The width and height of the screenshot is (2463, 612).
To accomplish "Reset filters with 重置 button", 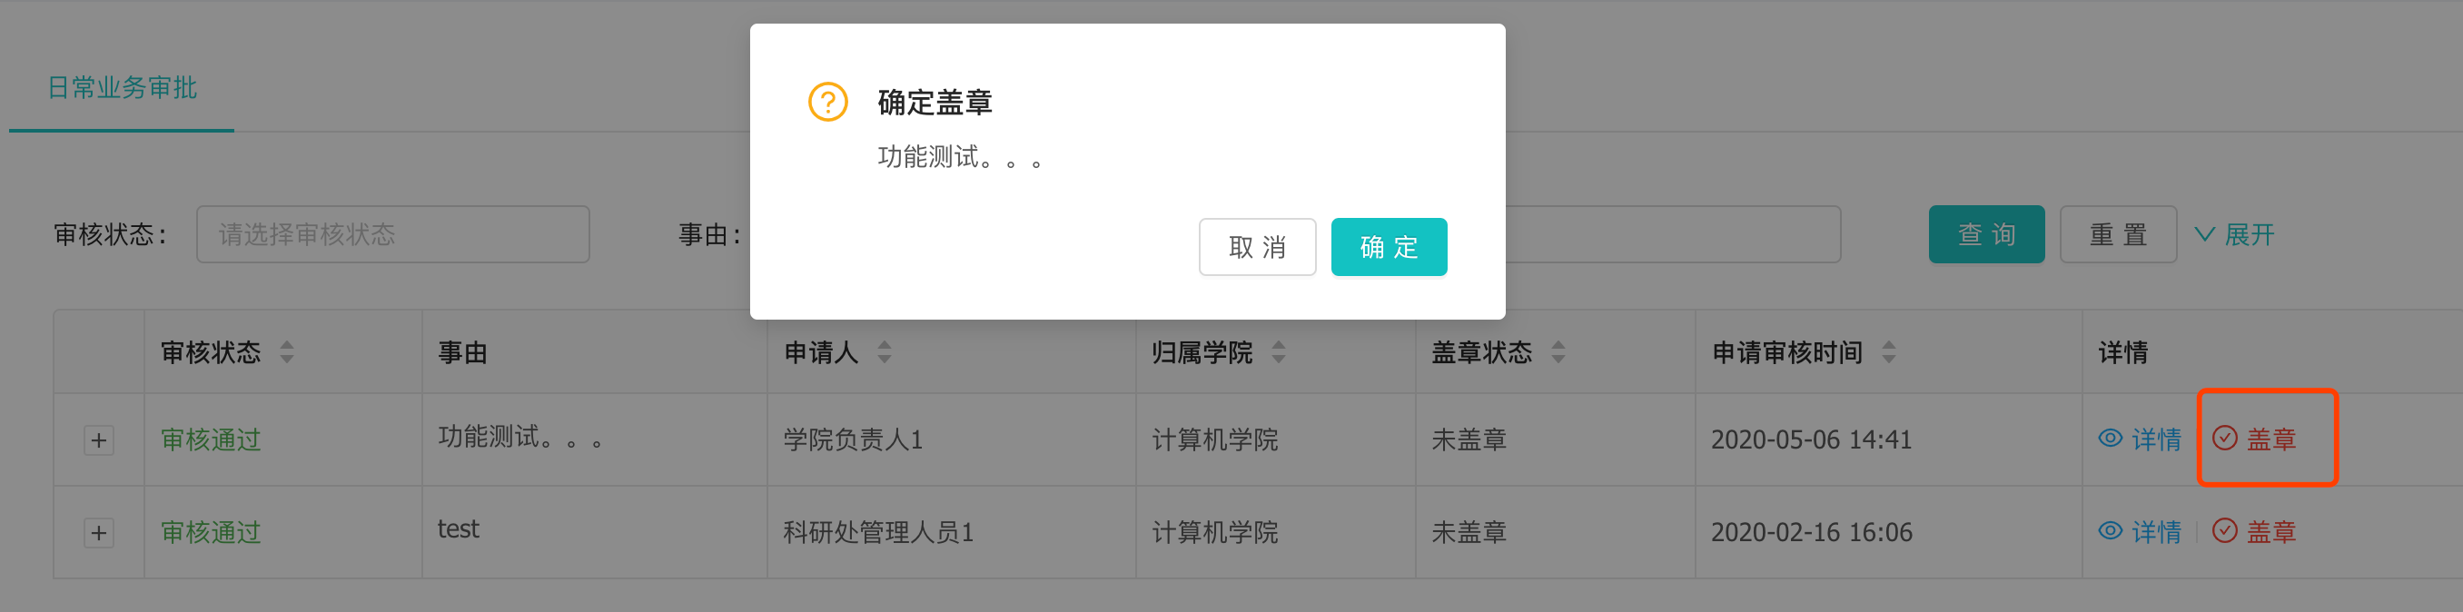I will [x=2119, y=234].
